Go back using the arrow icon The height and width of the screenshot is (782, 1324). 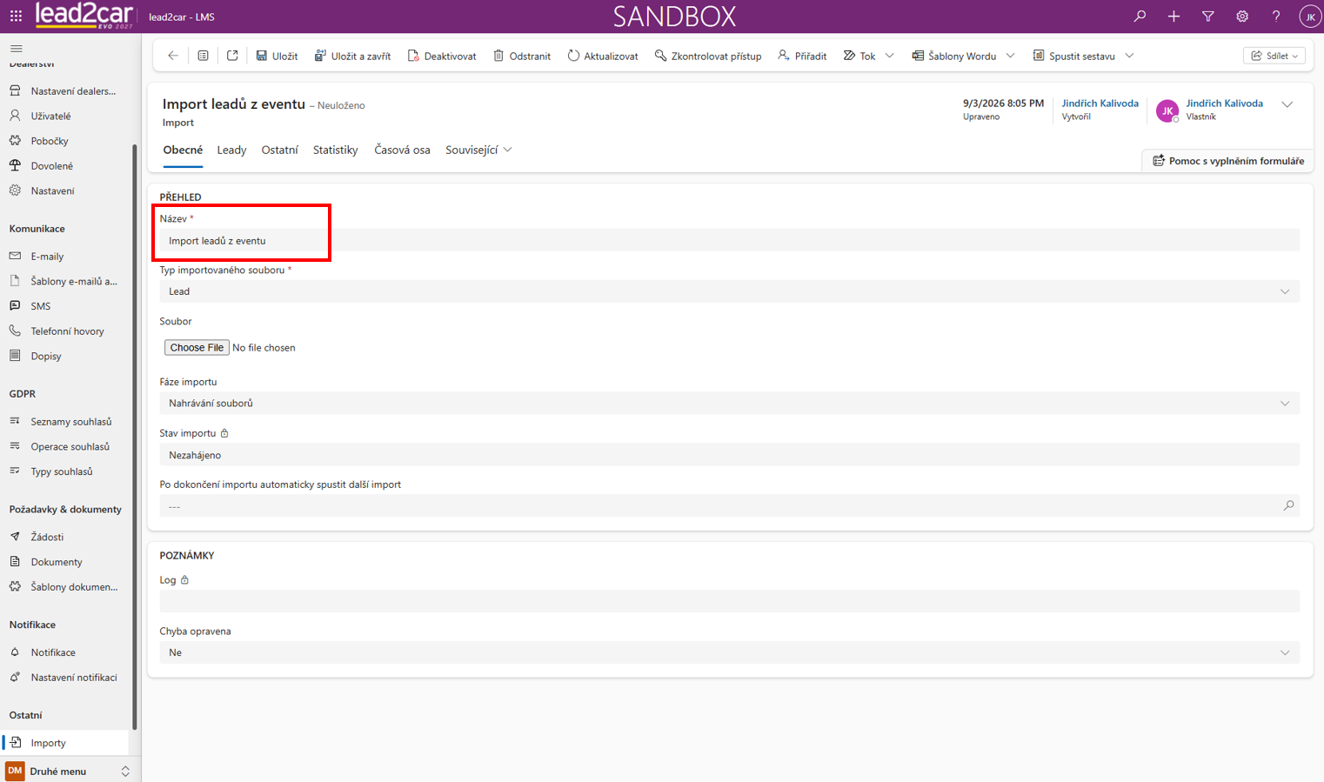[173, 56]
